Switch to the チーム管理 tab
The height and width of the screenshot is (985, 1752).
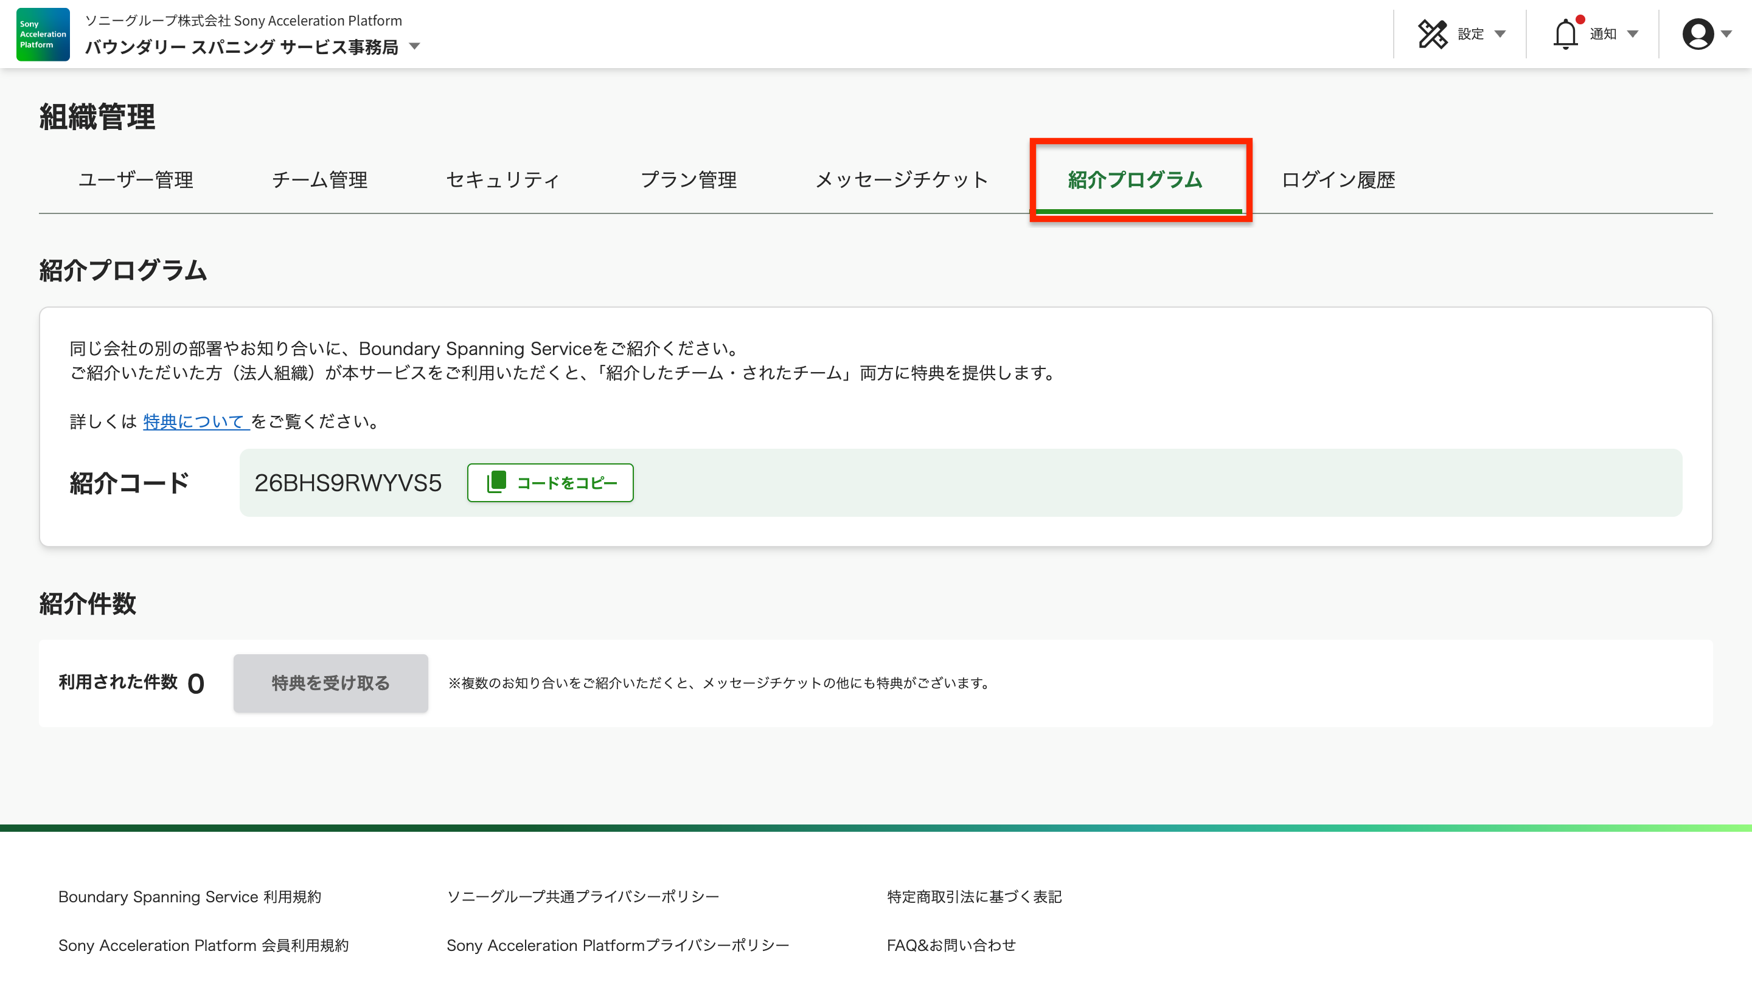pos(319,179)
